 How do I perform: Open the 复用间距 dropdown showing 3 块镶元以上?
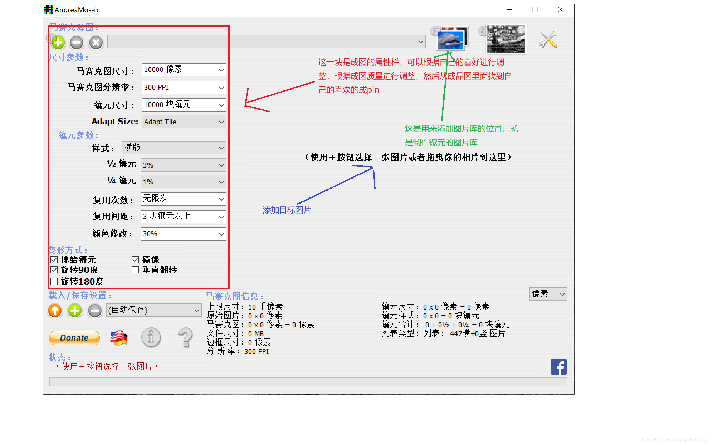(183, 217)
